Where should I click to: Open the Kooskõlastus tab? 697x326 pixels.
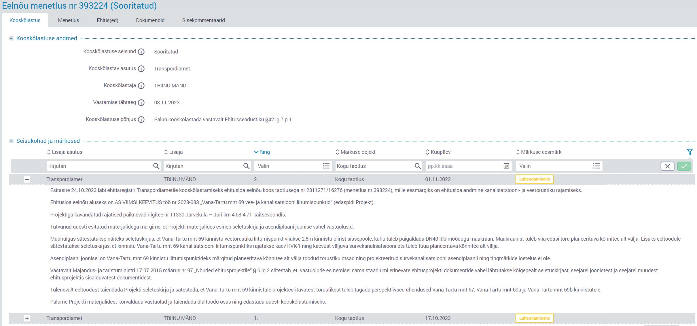coord(25,20)
